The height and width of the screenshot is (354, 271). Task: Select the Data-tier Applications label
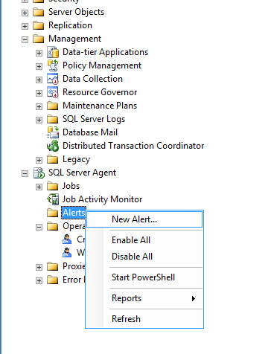click(x=105, y=52)
